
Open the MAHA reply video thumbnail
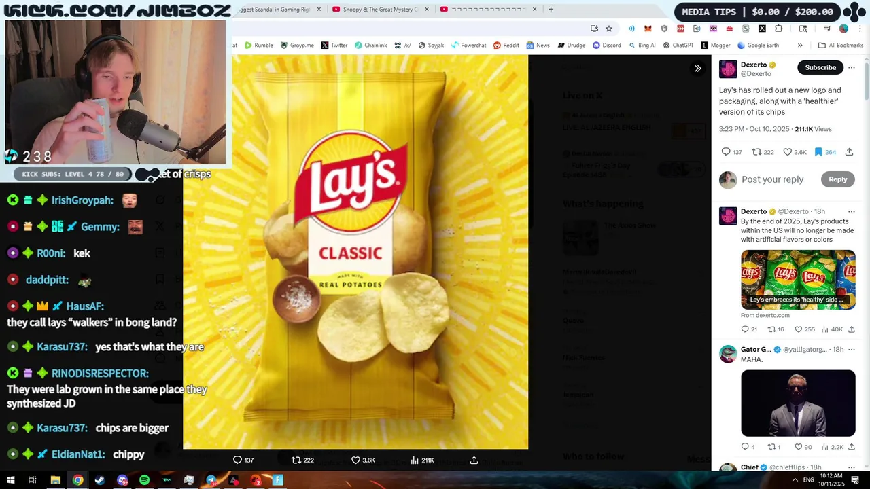click(798, 403)
